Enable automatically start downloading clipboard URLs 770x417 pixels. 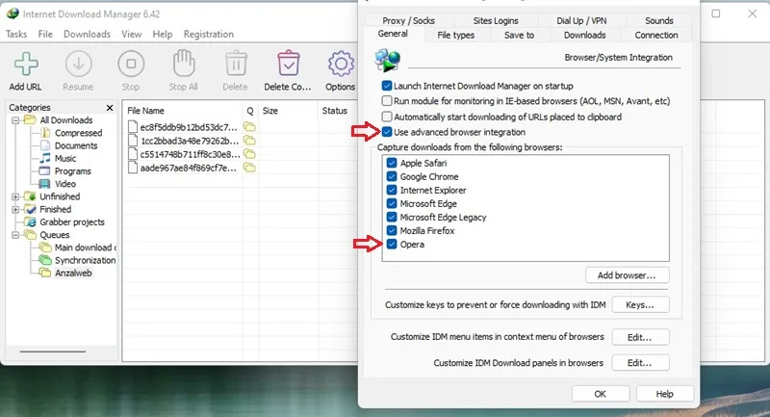point(387,117)
